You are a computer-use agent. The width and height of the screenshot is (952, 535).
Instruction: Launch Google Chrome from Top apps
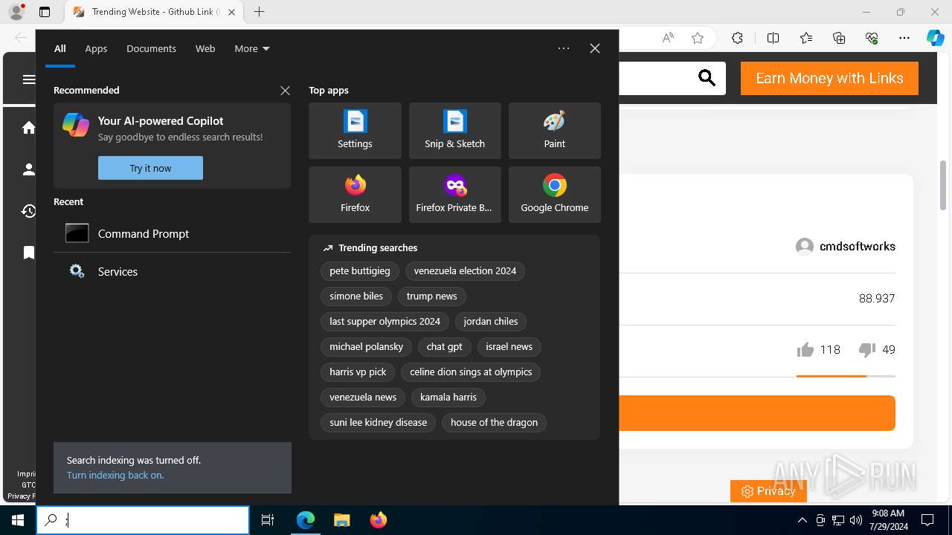tap(554, 195)
